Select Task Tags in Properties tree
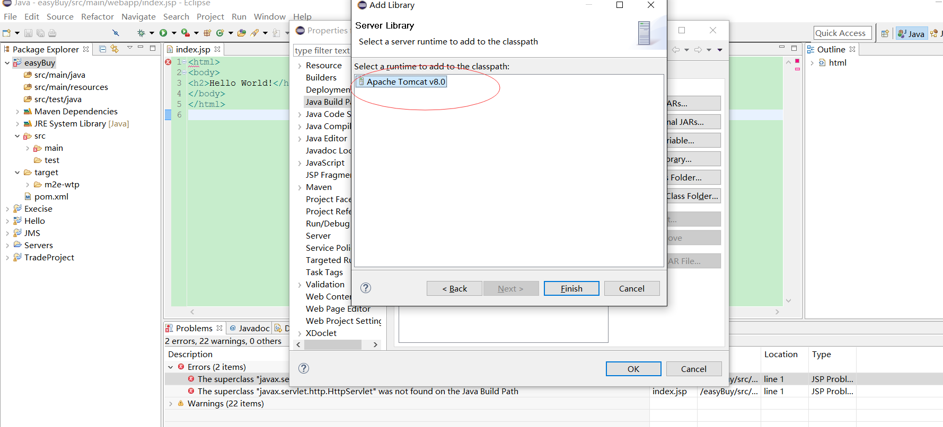This screenshot has width=943, height=427. [324, 272]
